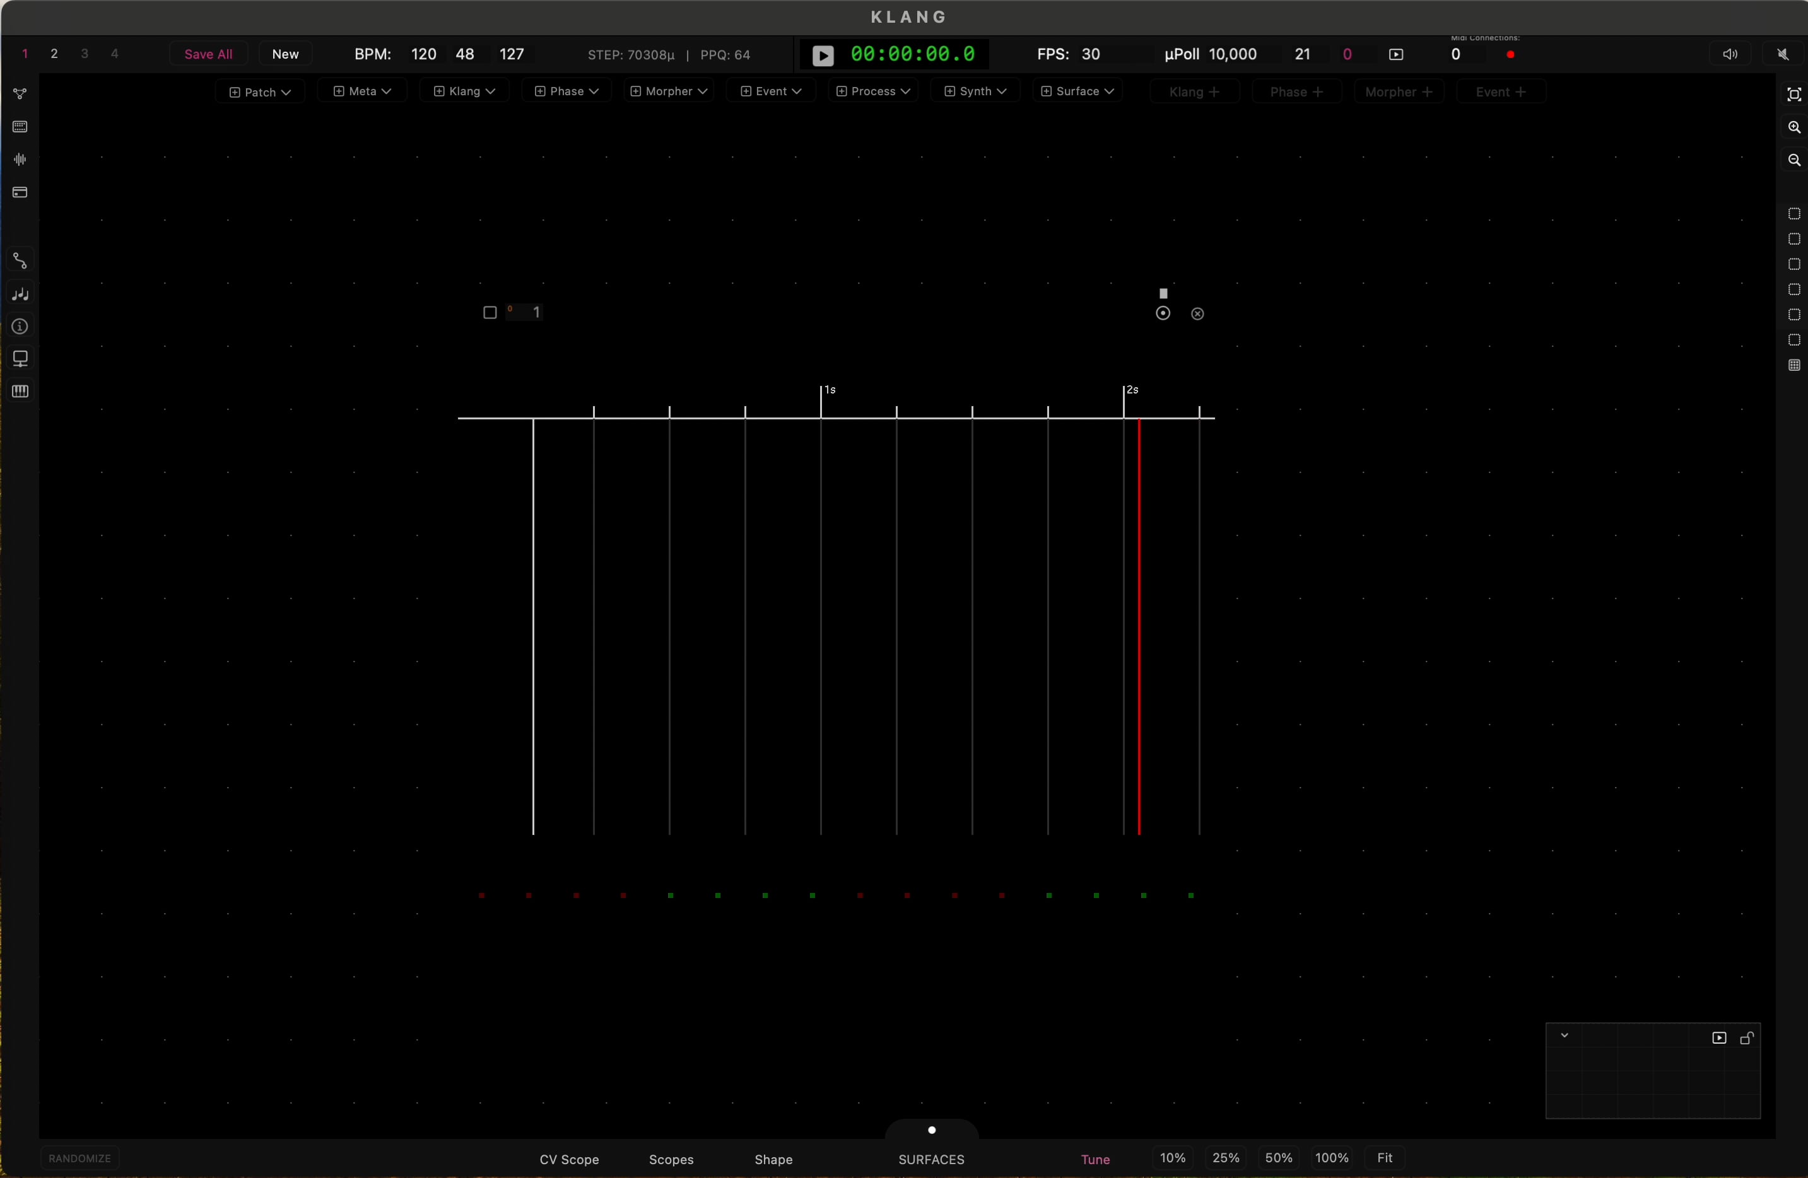
Task: Open the Shape tab
Action: [773, 1160]
